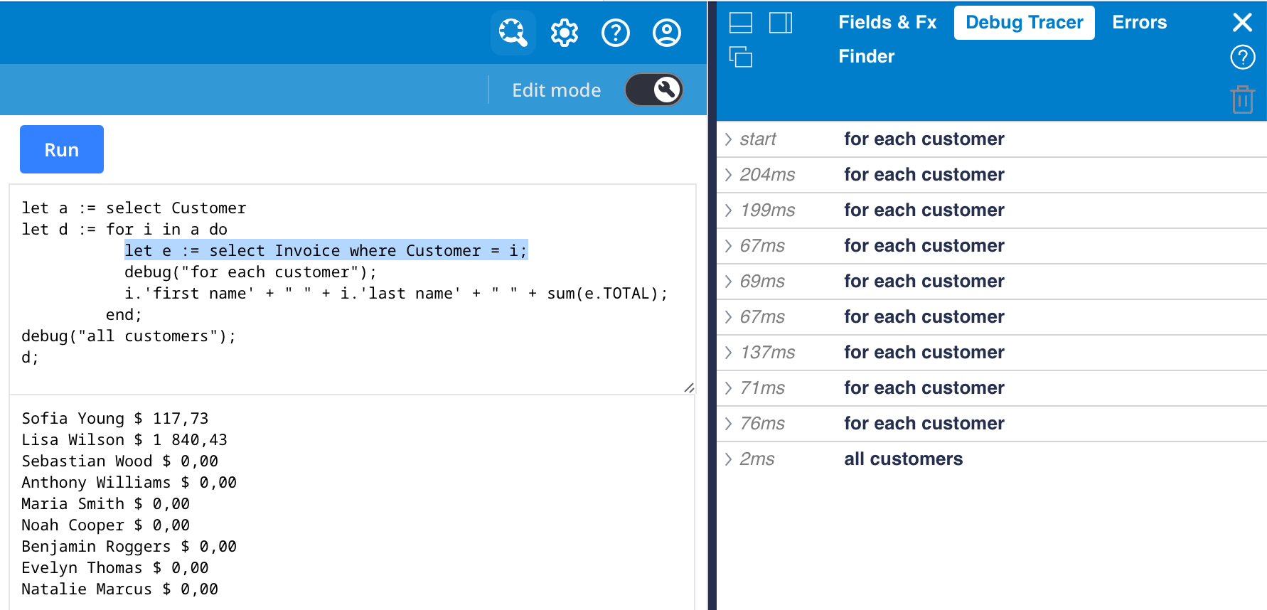The height and width of the screenshot is (610, 1267).
Task: Toggle the Edit mode switch
Action: coord(654,90)
